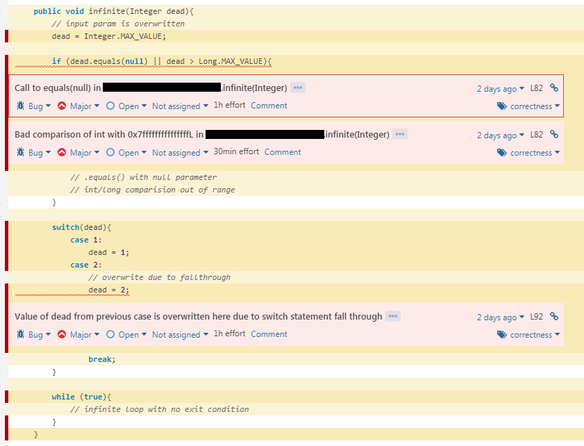Copy permalink icon of fall through issue

click(x=554, y=317)
